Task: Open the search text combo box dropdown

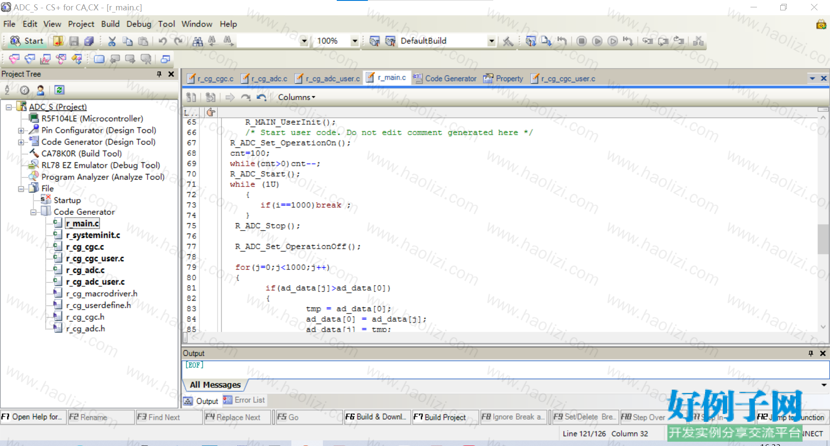Action: coord(304,41)
